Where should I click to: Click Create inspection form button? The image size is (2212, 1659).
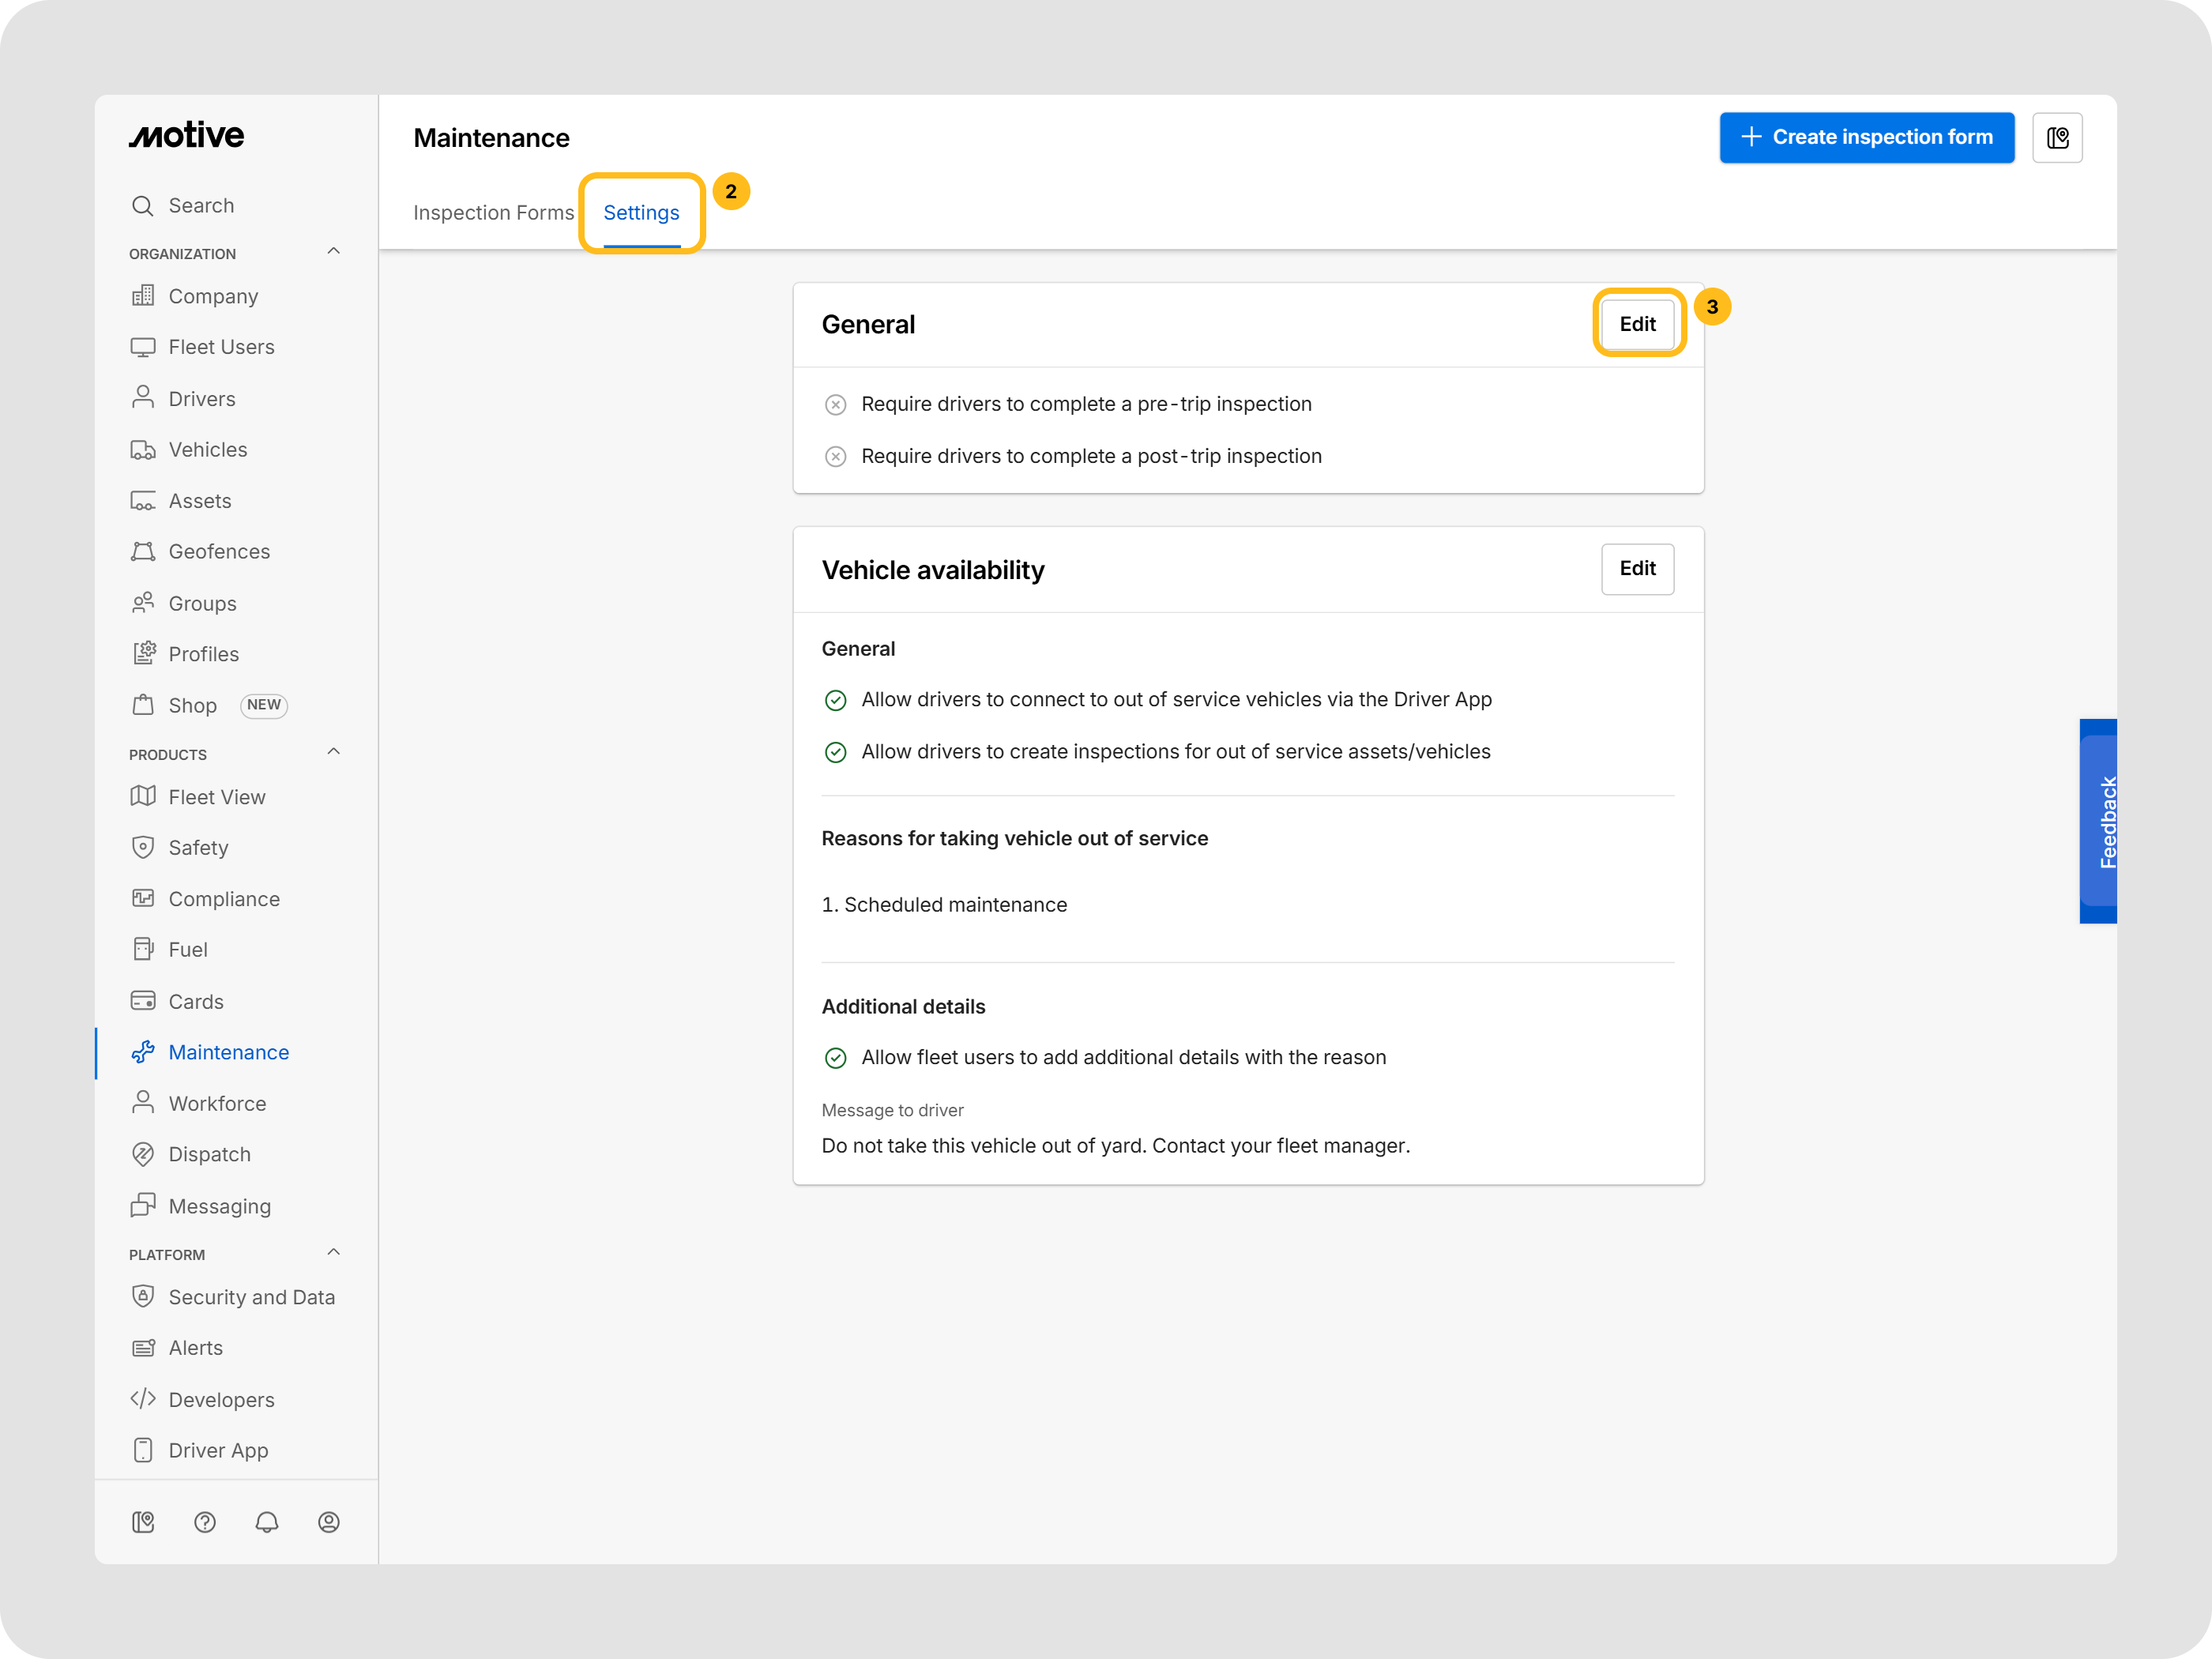tap(1866, 137)
